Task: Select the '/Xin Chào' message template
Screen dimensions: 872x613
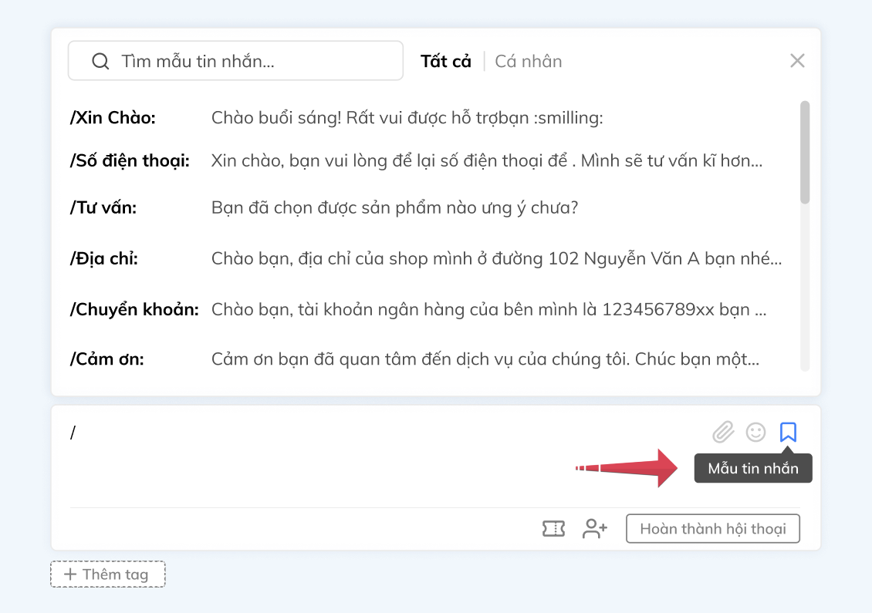Action: click(x=309, y=117)
